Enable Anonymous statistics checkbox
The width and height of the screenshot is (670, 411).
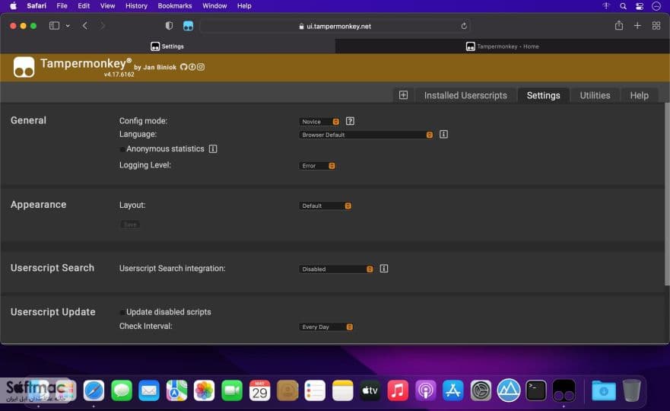[122, 149]
